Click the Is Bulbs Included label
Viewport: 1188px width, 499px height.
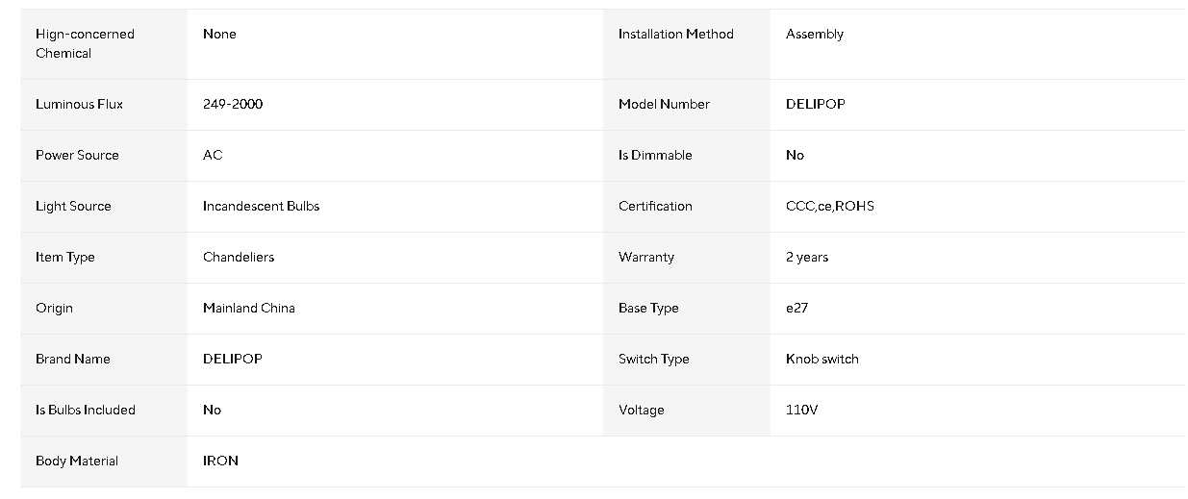[86, 410]
